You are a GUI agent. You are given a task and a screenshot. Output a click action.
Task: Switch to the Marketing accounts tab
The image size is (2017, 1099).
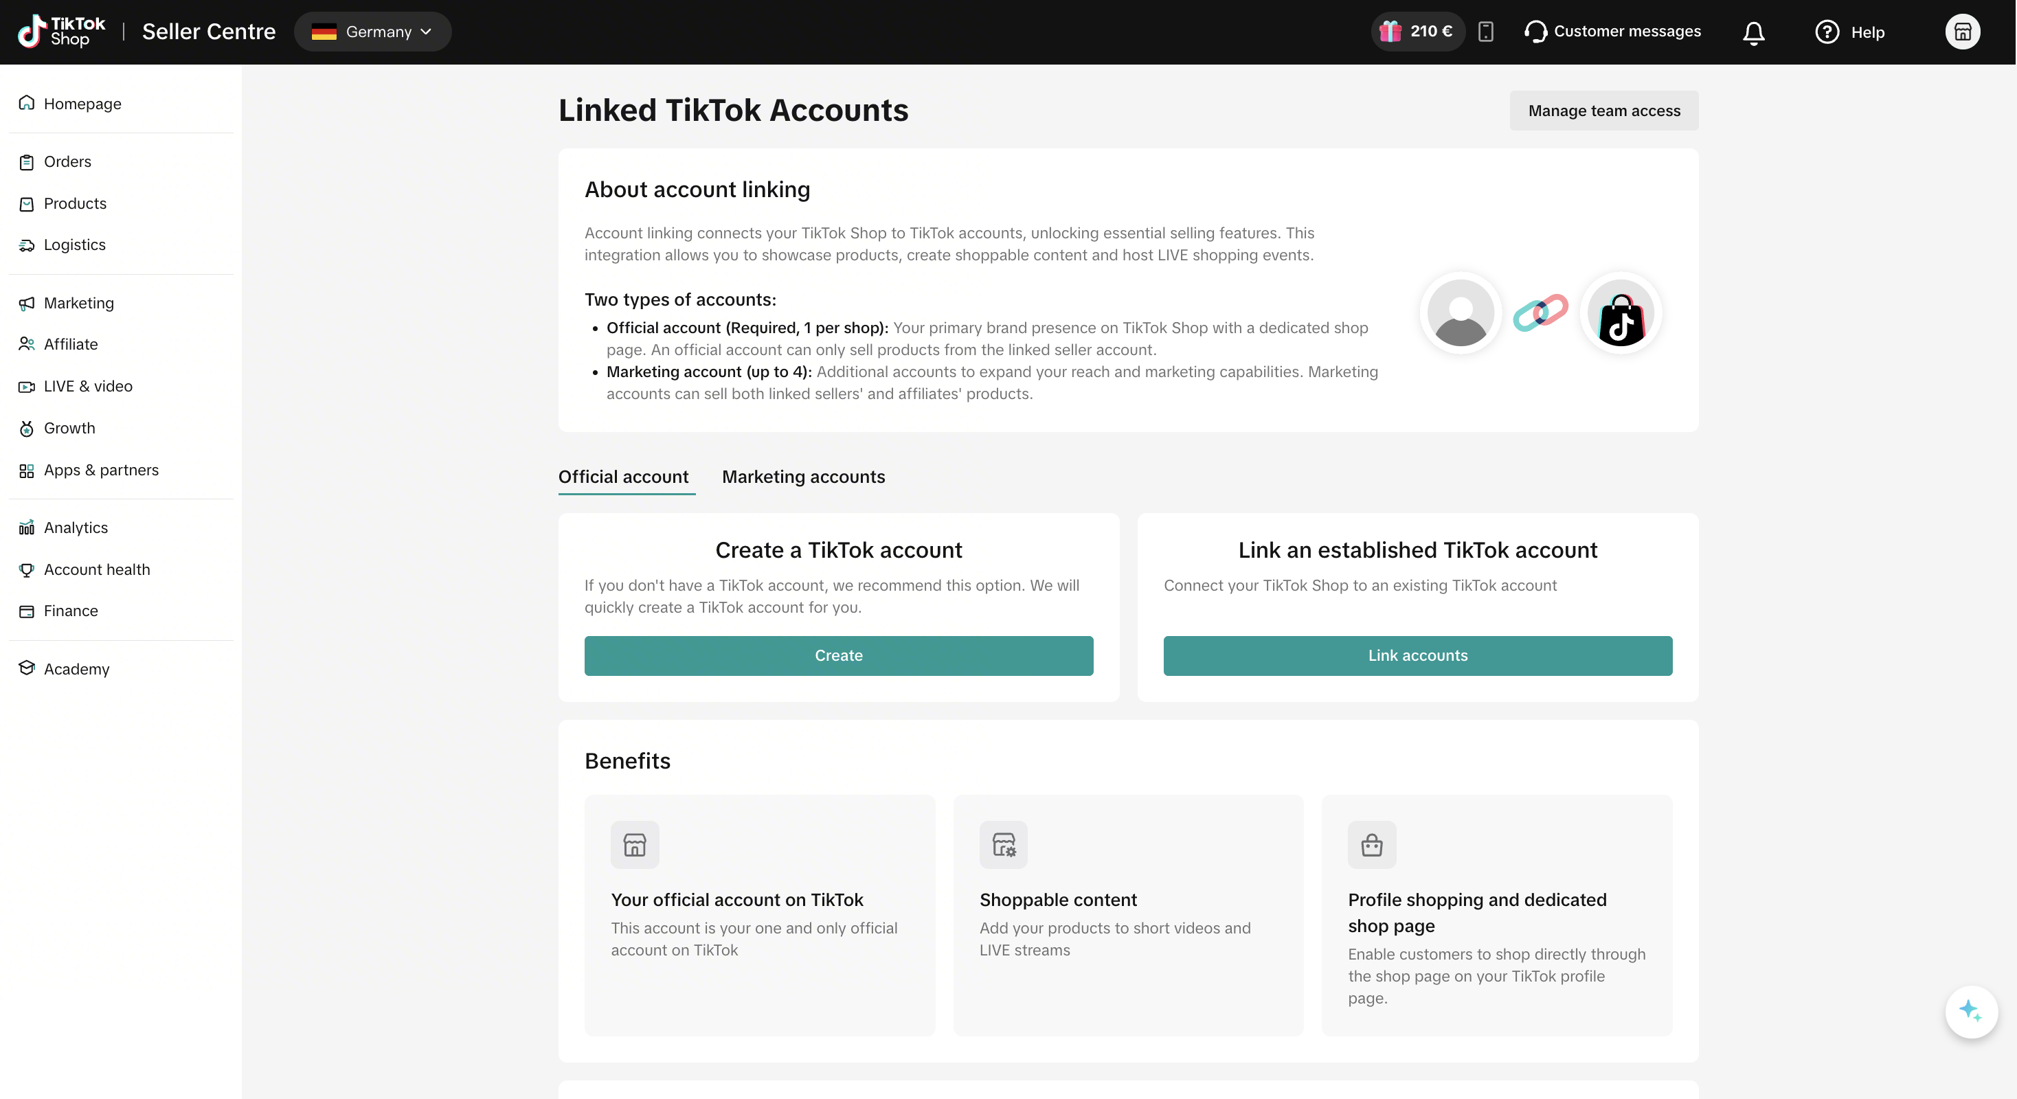803,477
